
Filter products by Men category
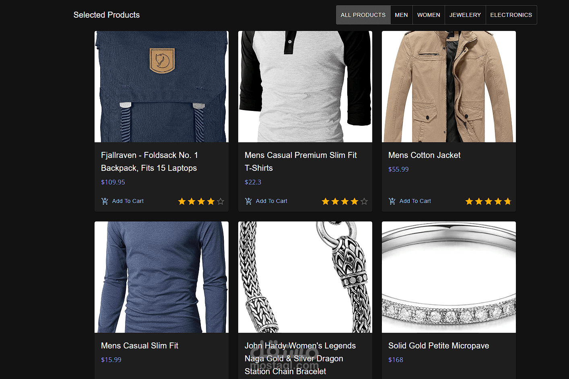click(x=401, y=15)
